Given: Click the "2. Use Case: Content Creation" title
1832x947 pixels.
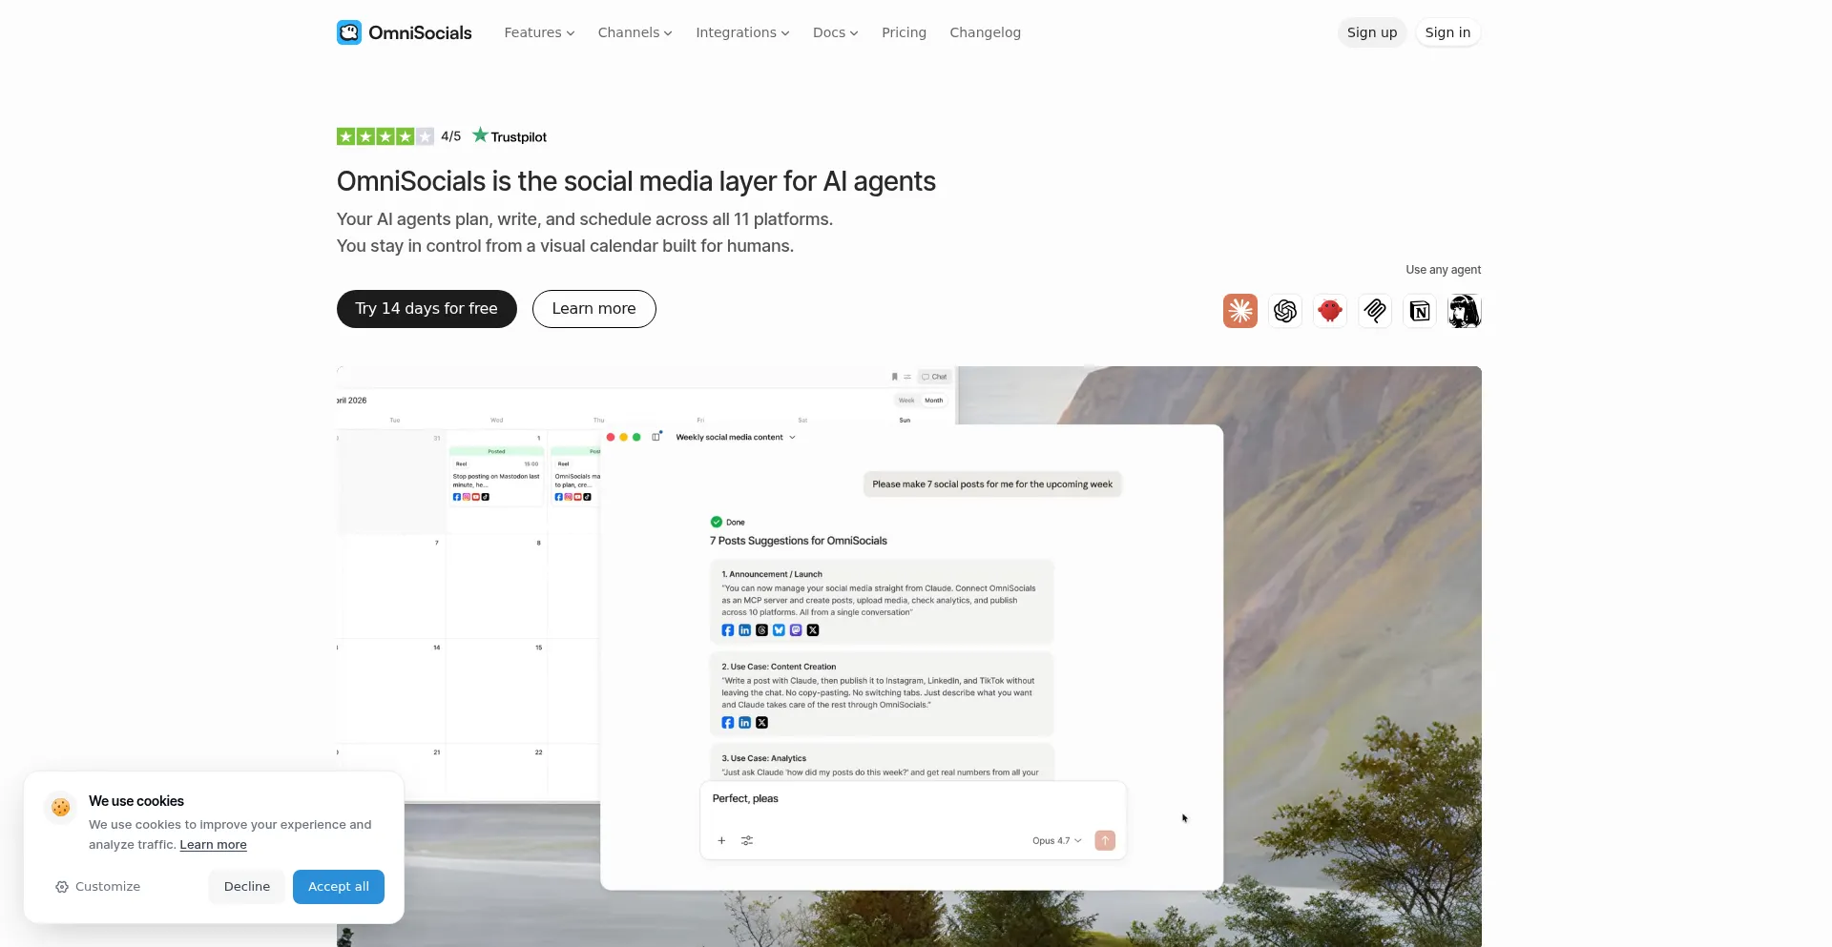Looking at the screenshot, I should pyautogui.click(x=779, y=667).
